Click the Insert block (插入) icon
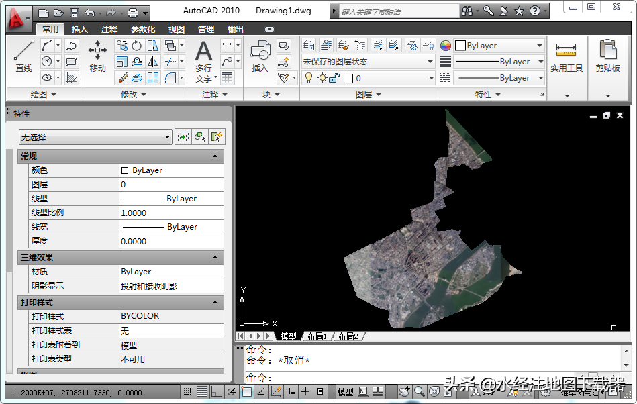637x404 pixels. click(x=260, y=56)
